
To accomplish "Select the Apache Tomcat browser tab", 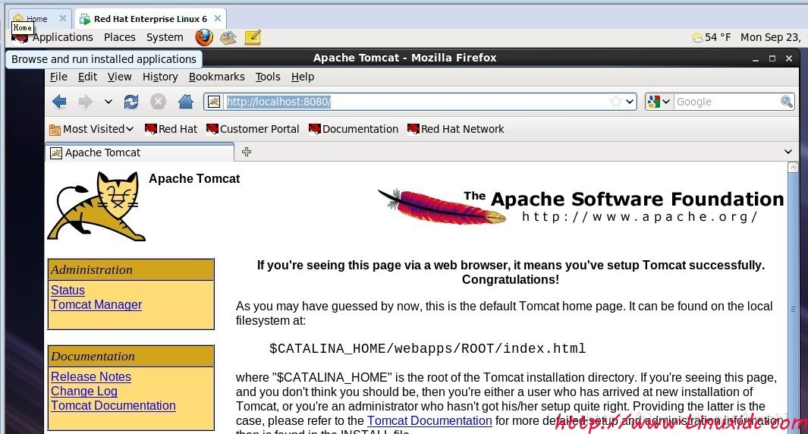I will tap(140, 153).
